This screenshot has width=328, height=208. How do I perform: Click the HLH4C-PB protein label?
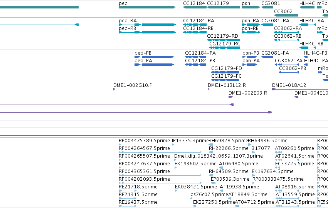pos(315,53)
